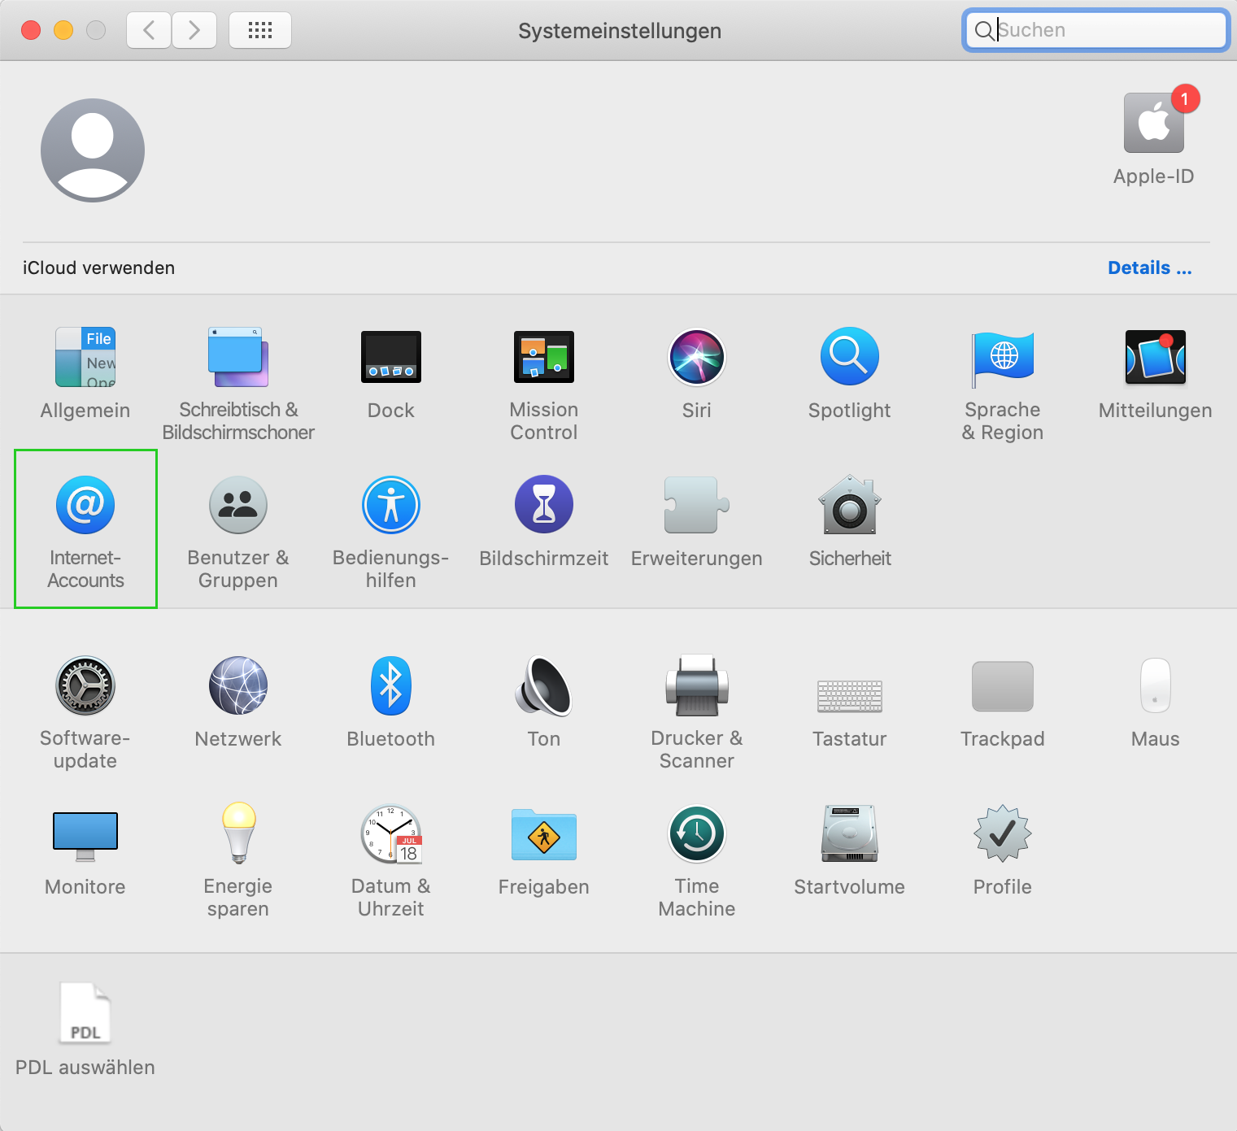Click the Details ... link

tap(1149, 268)
